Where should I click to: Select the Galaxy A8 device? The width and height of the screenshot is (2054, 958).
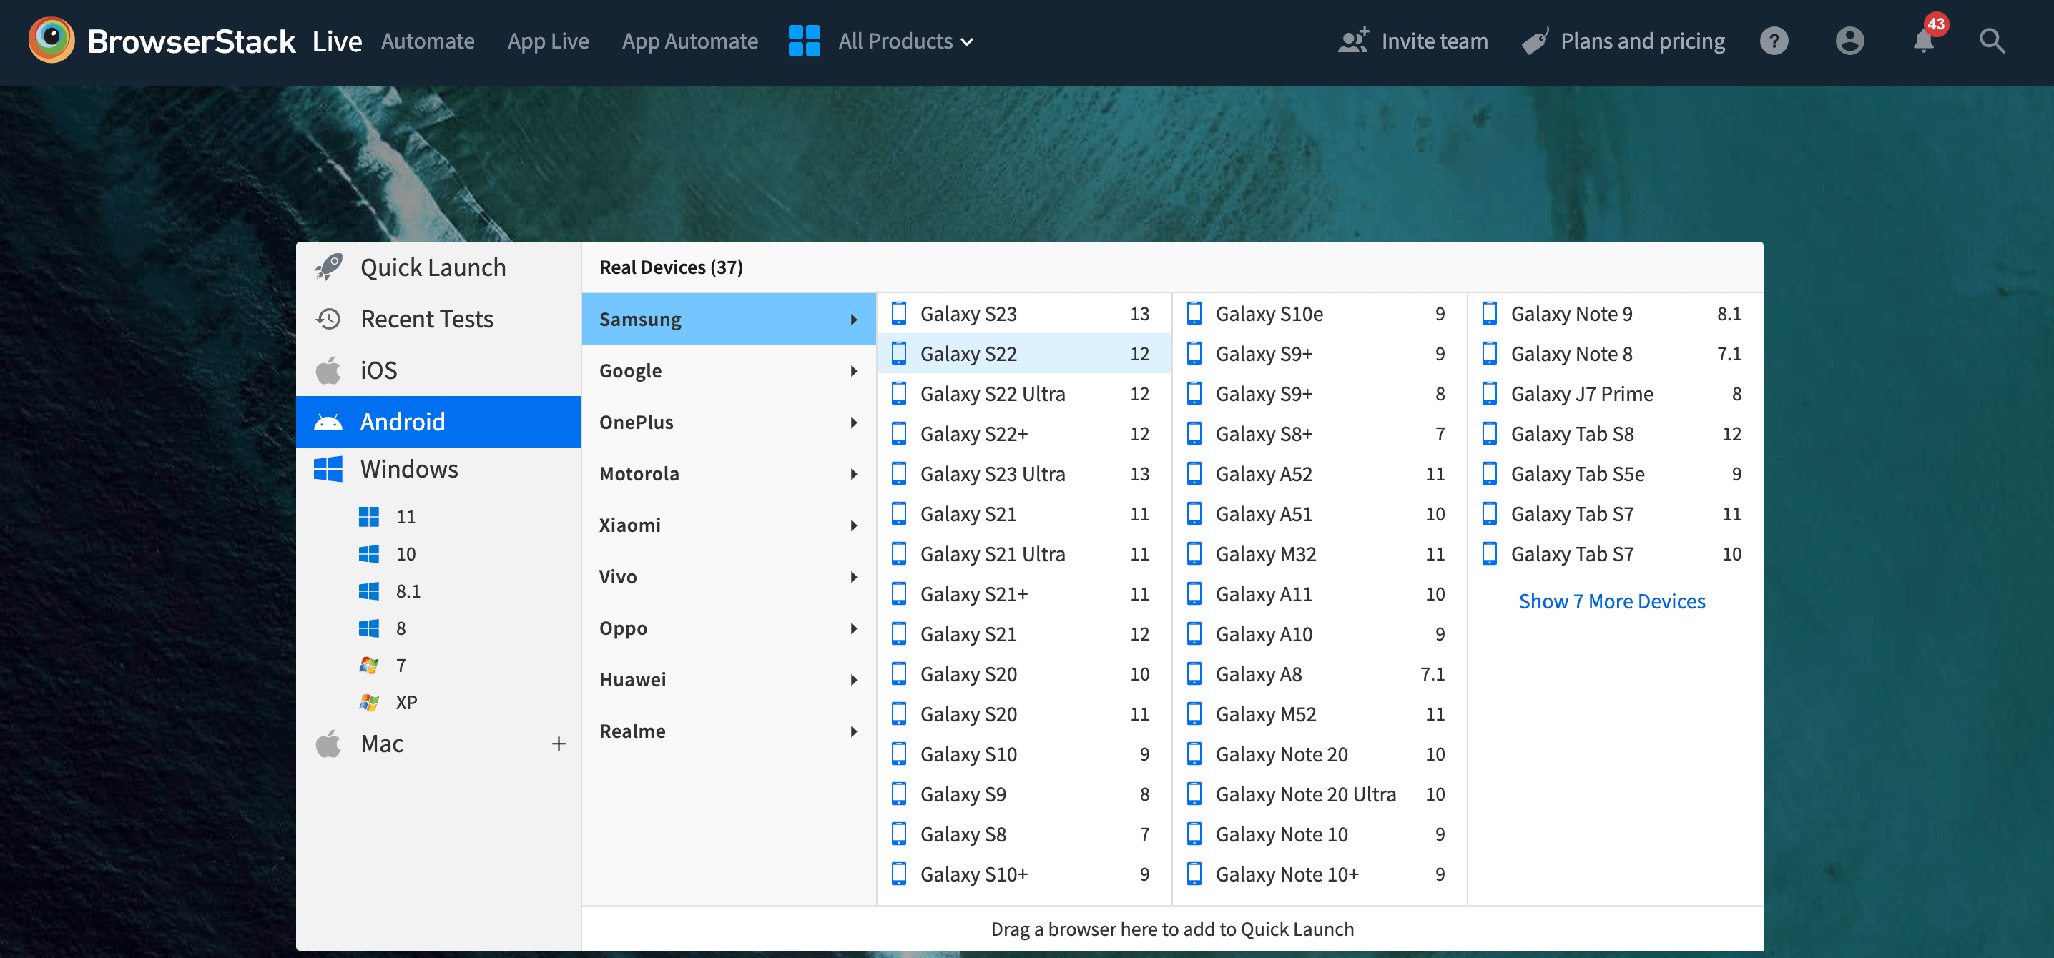[x=1319, y=674]
